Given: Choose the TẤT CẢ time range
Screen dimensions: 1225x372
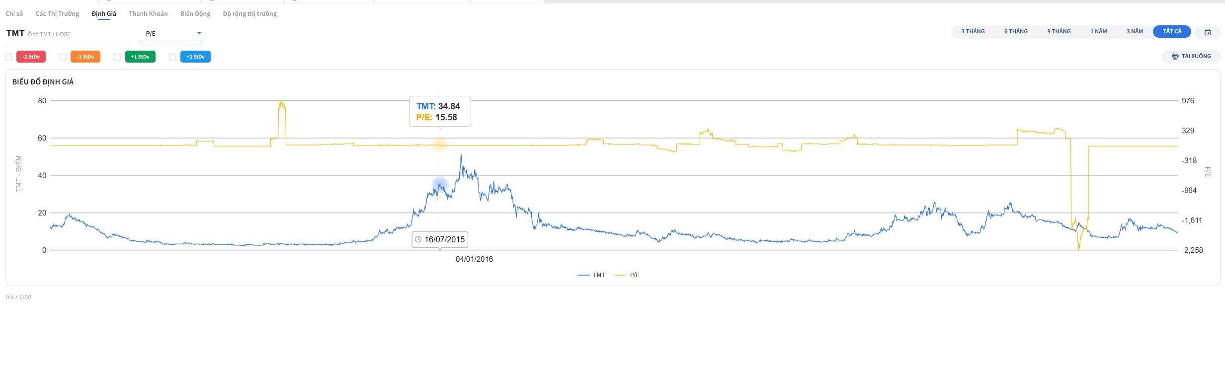Looking at the screenshot, I should click(x=1172, y=31).
